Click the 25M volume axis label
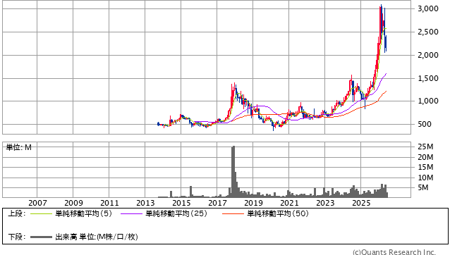 pos(425,147)
